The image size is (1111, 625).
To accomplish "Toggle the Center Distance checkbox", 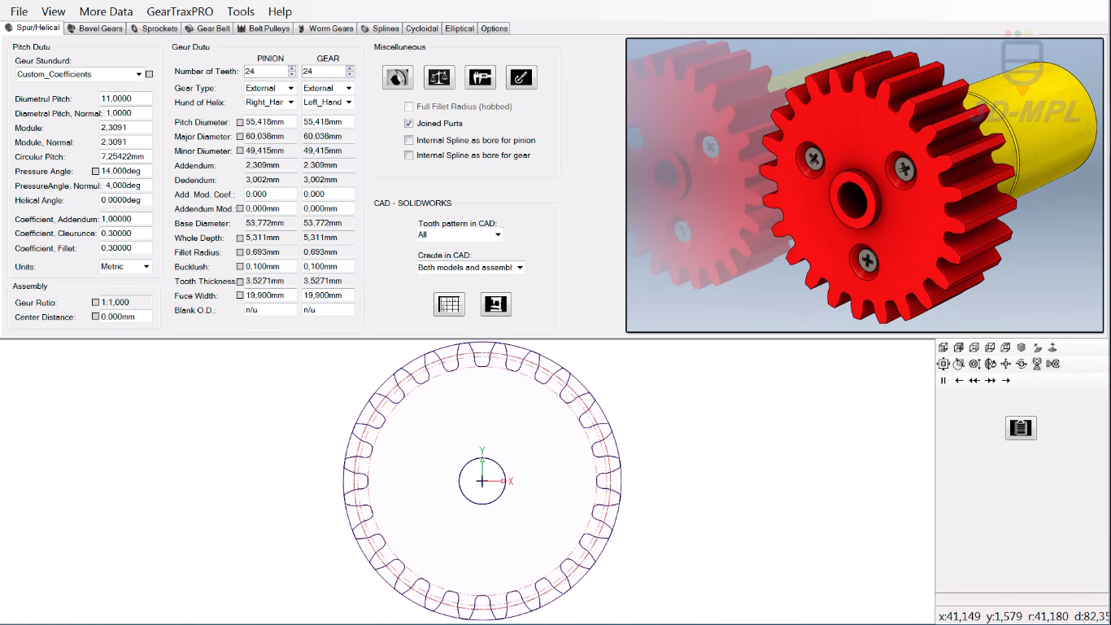I will pyautogui.click(x=95, y=317).
